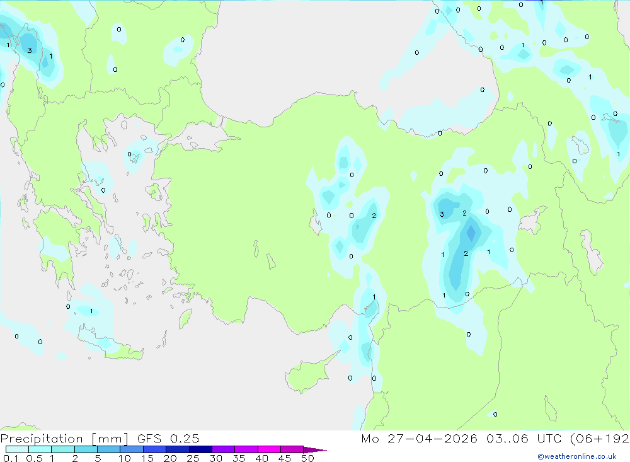Viewport: 630px width, 462px height.
Task: Click the date "Mo 27-04-2026"
Action: (x=419, y=438)
